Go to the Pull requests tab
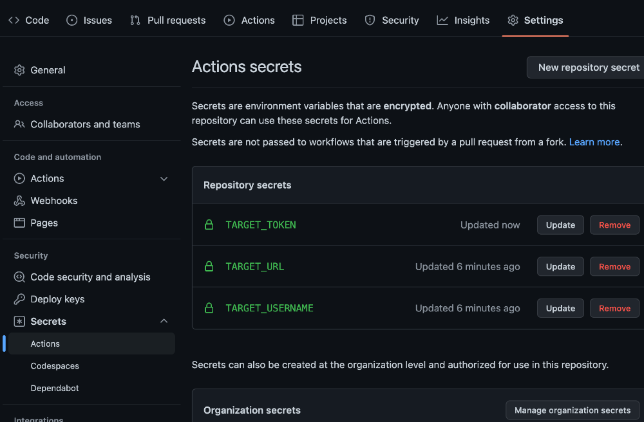 tap(168, 20)
